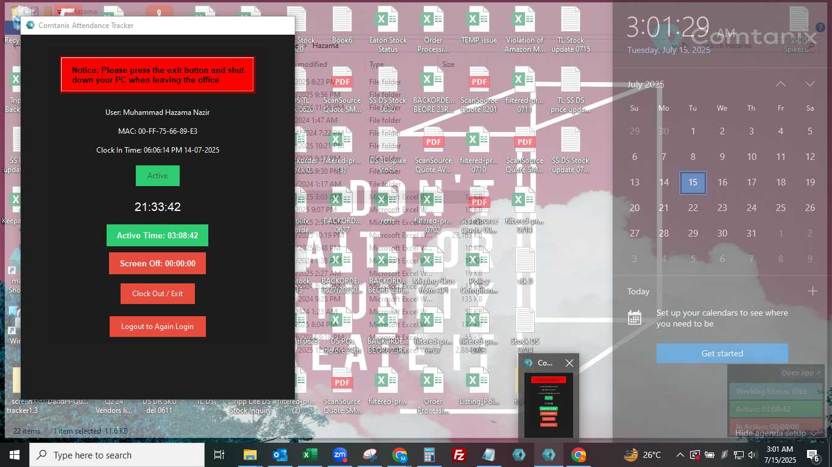
Task: Select TL SS DS price update file
Action: 570,90
